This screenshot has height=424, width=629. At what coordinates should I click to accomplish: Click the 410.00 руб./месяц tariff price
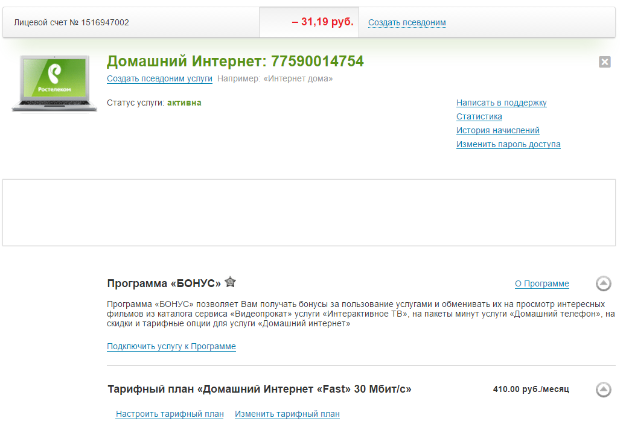coord(530,389)
